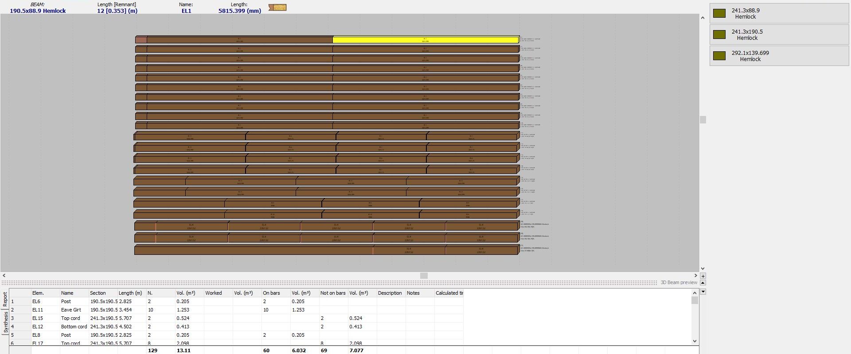The height and width of the screenshot is (354, 851).
Task: Click the nesting view scroll-up arrow
Action: pyautogui.click(x=703, y=18)
